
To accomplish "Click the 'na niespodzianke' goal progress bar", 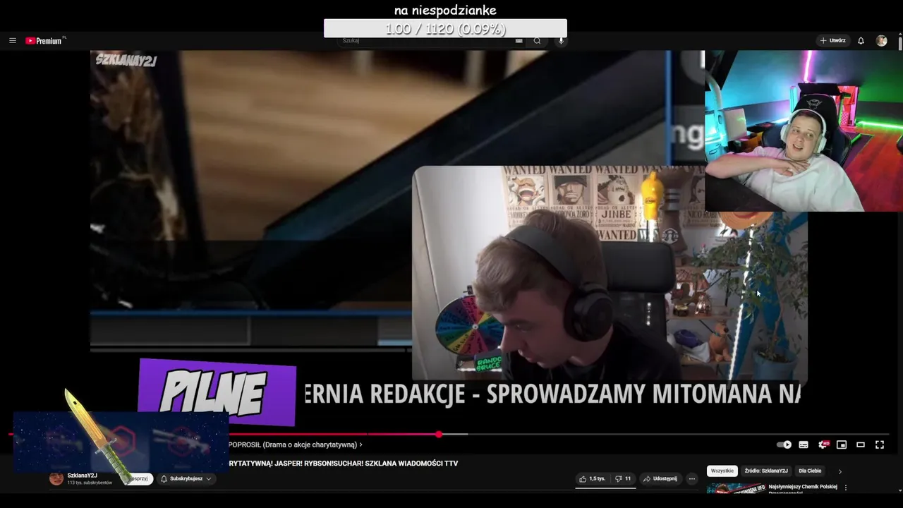I will [445, 28].
